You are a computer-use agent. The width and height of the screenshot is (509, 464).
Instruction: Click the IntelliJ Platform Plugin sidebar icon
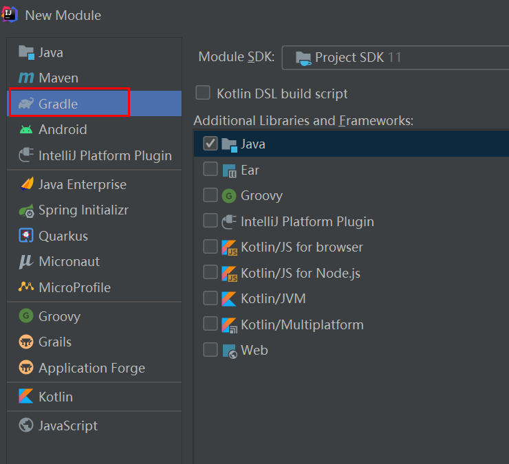tap(26, 155)
